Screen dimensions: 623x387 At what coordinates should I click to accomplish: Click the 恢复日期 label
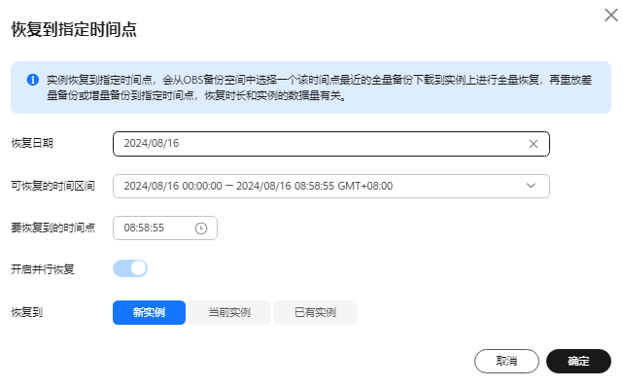click(x=32, y=143)
